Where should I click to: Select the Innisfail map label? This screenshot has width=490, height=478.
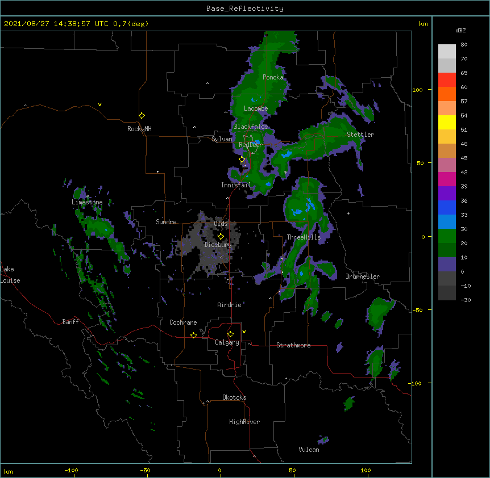[x=236, y=185]
